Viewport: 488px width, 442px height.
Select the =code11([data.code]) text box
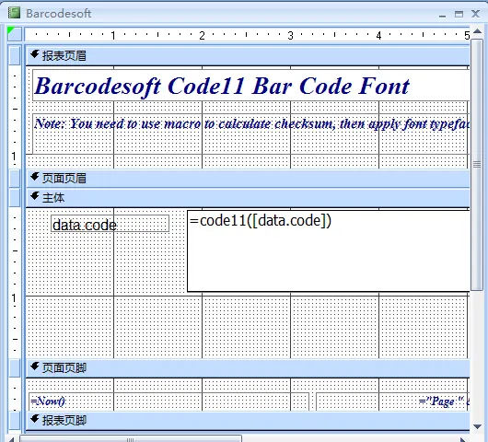coord(329,250)
